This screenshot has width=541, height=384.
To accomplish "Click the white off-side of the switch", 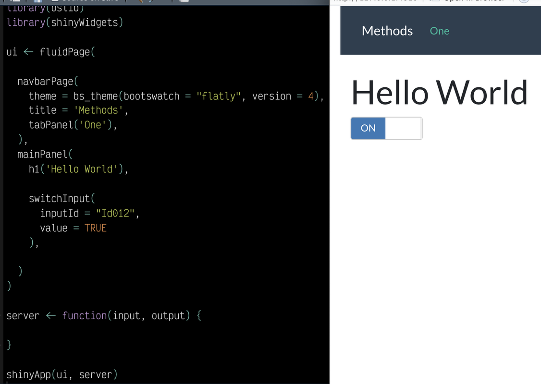I will [x=403, y=128].
